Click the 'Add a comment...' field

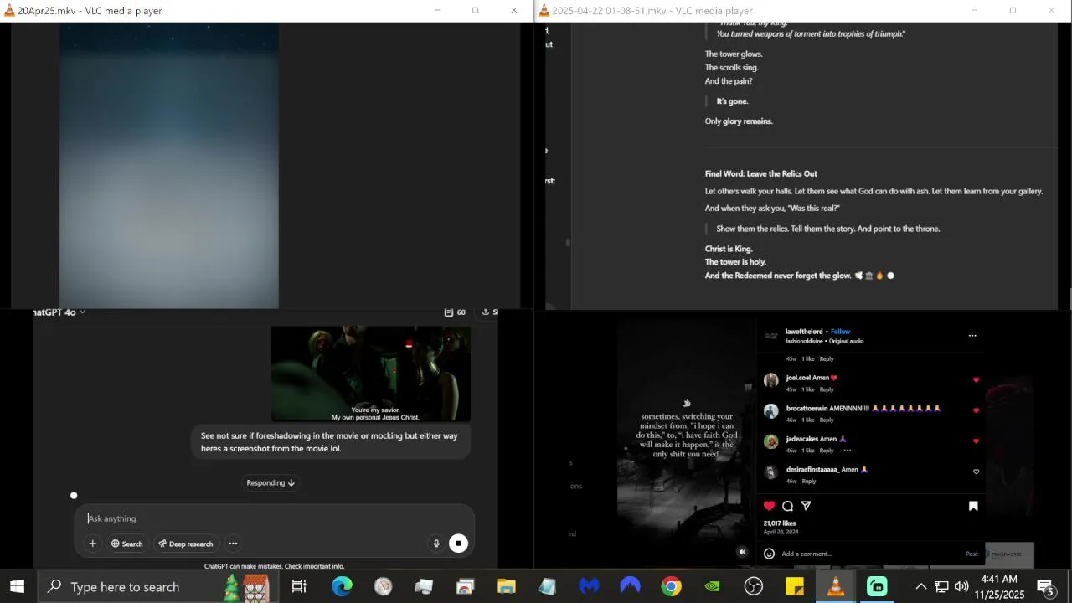click(869, 554)
